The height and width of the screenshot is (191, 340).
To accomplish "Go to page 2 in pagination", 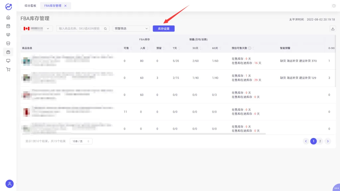I will (320, 141).
